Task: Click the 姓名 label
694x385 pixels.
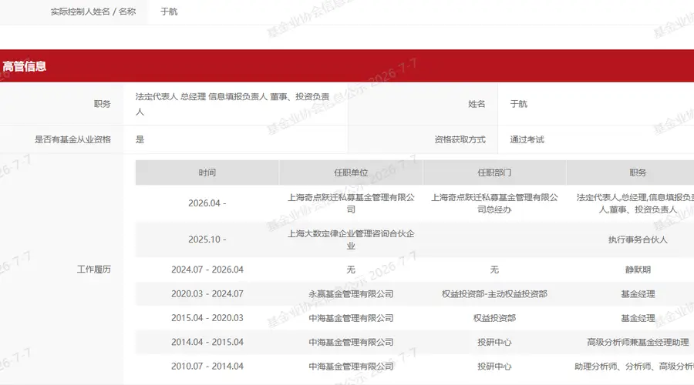Action: coord(477,104)
